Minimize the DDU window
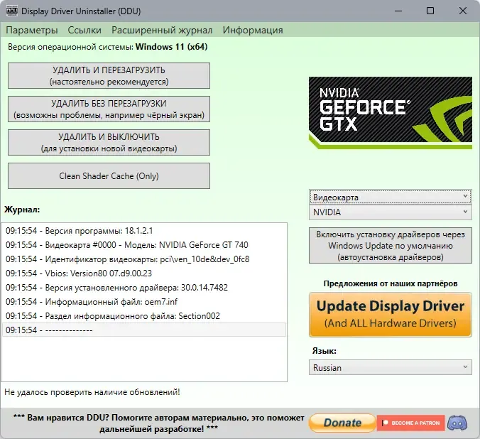The height and width of the screenshot is (439, 480). click(x=398, y=11)
